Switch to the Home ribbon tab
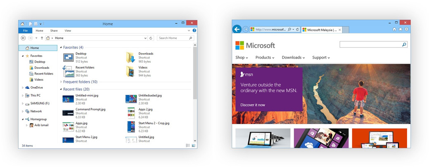 pos(39,31)
